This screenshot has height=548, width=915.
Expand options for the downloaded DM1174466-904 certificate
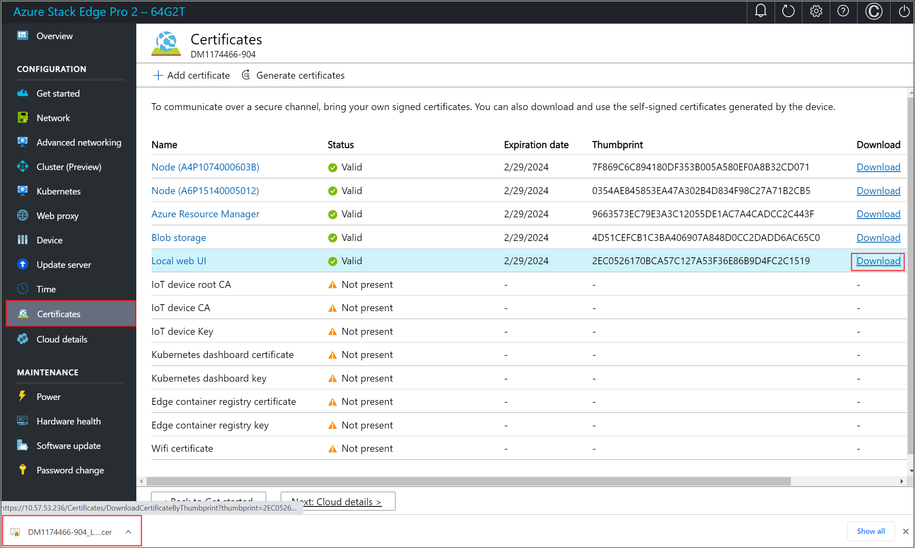(128, 531)
